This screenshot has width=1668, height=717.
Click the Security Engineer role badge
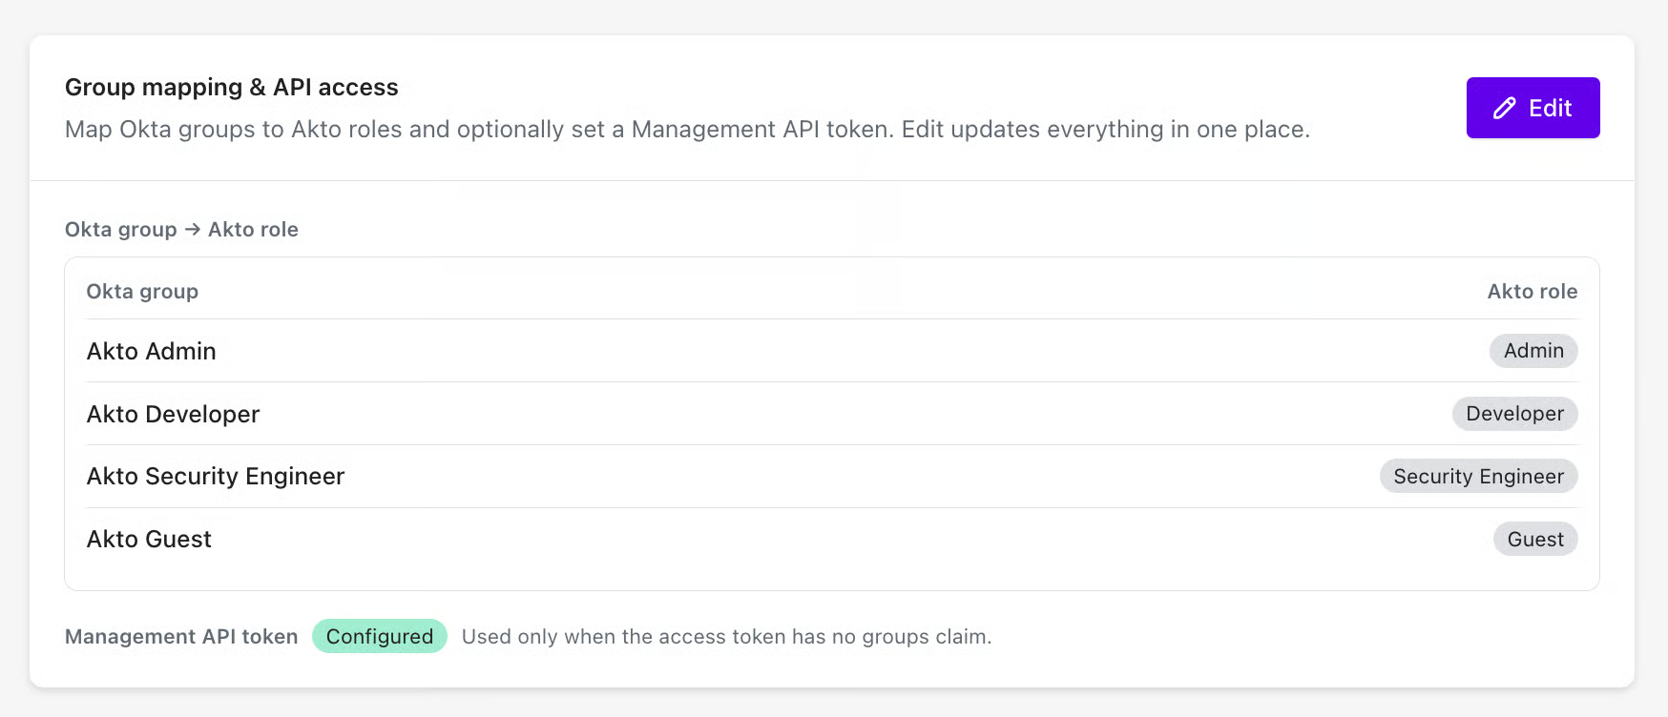[1478, 476]
